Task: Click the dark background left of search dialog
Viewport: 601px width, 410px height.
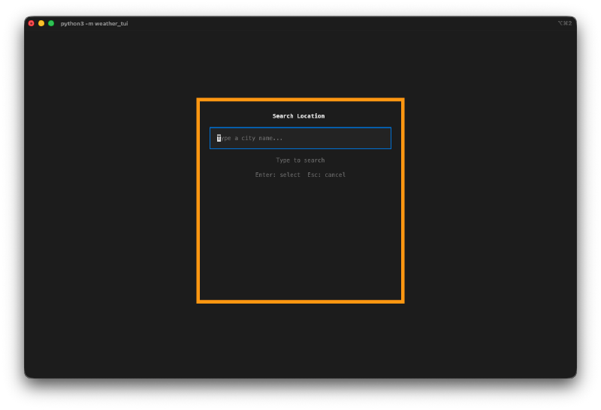Action: [113, 202]
